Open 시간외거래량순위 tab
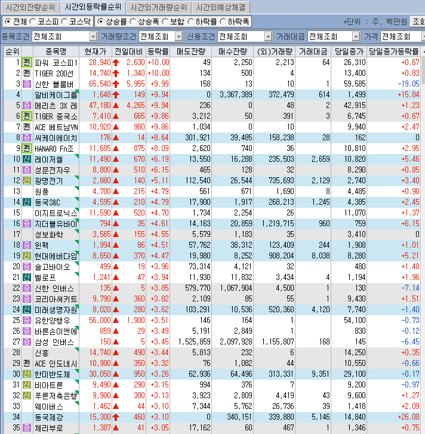The height and width of the screenshot is (434, 425). point(159,7)
